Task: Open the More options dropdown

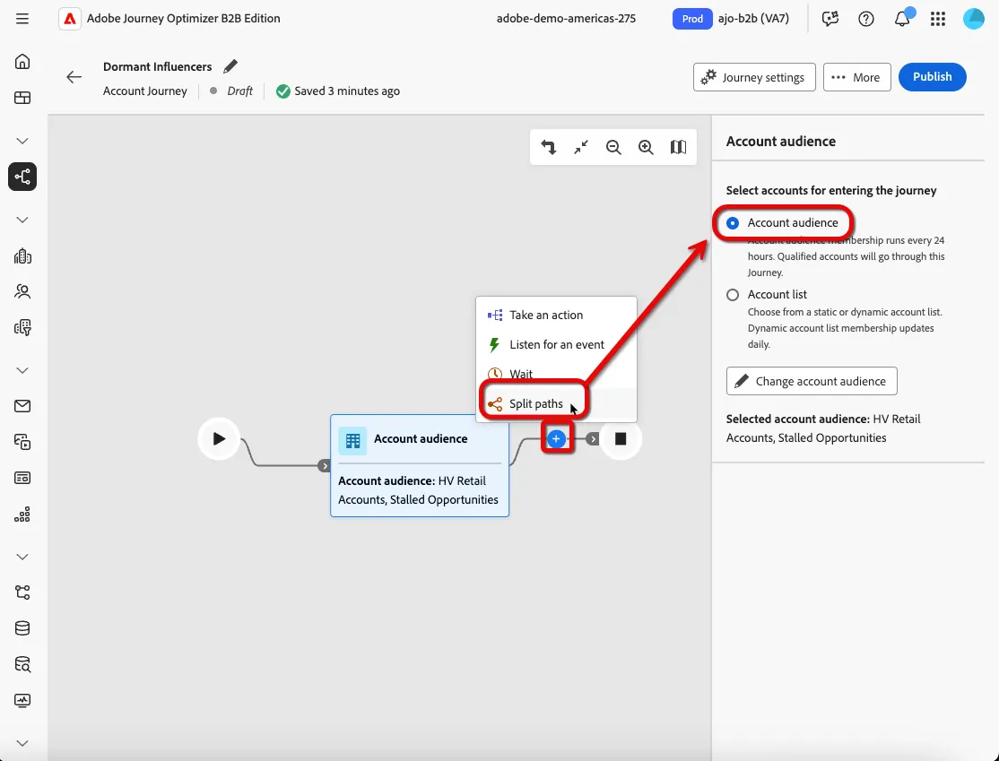Action: 857,77
